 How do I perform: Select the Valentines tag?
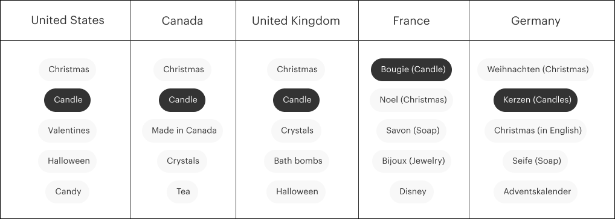(68, 131)
